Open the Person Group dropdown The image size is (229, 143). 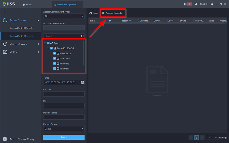tap(64, 129)
